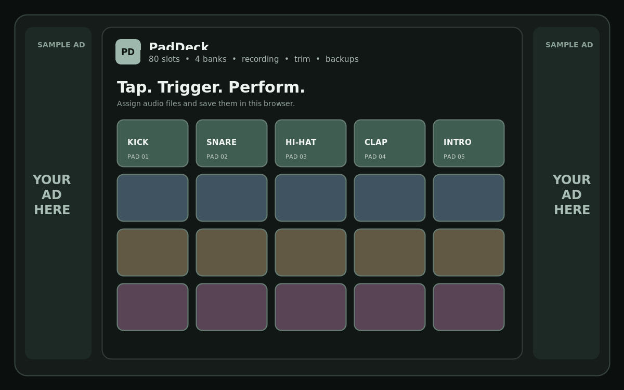Hit the purple pad in the KICK column
The width and height of the screenshot is (624, 390).
152,307
